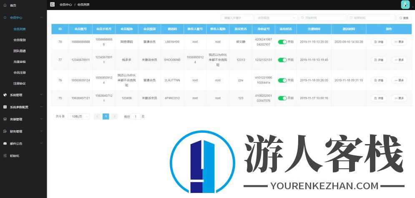Click 更多 for member ID 75
This screenshot has height=198, width=415.
(399, 98)
